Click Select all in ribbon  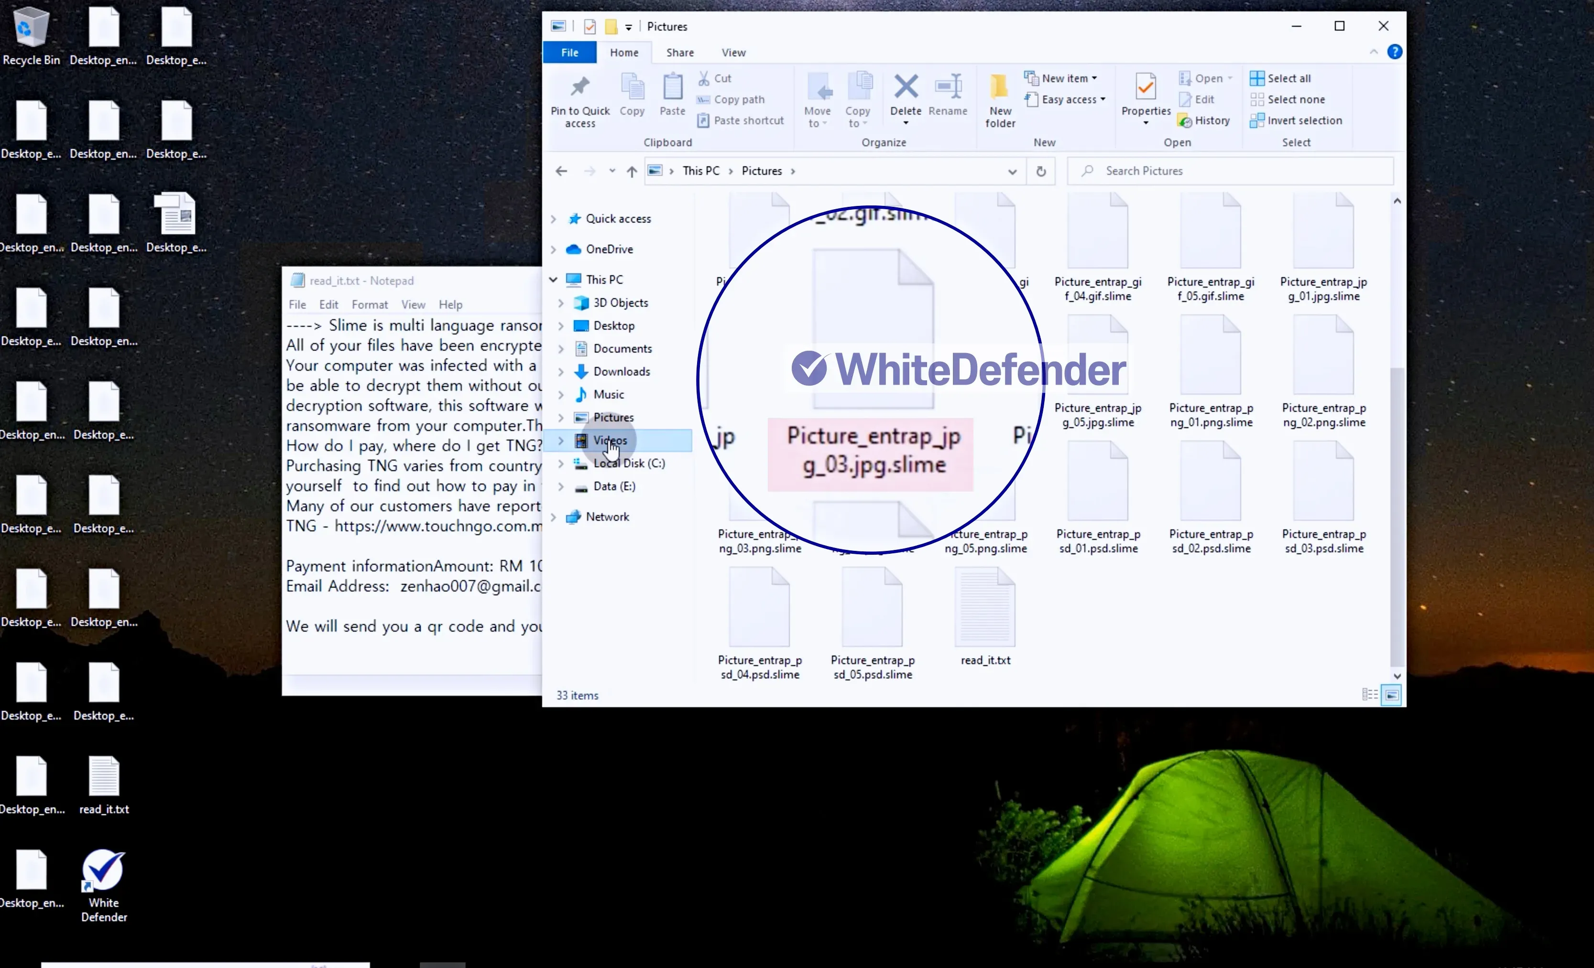tap(1280, 78)
